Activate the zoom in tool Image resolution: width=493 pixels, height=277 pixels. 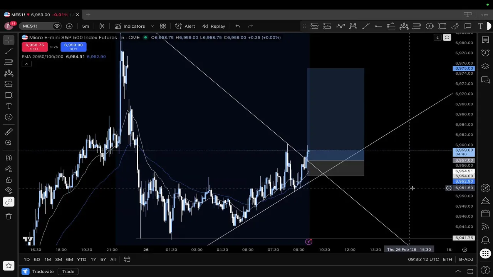click(8, 143)
